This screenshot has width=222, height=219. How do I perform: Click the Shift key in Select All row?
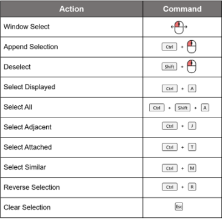tap(182, 108)
